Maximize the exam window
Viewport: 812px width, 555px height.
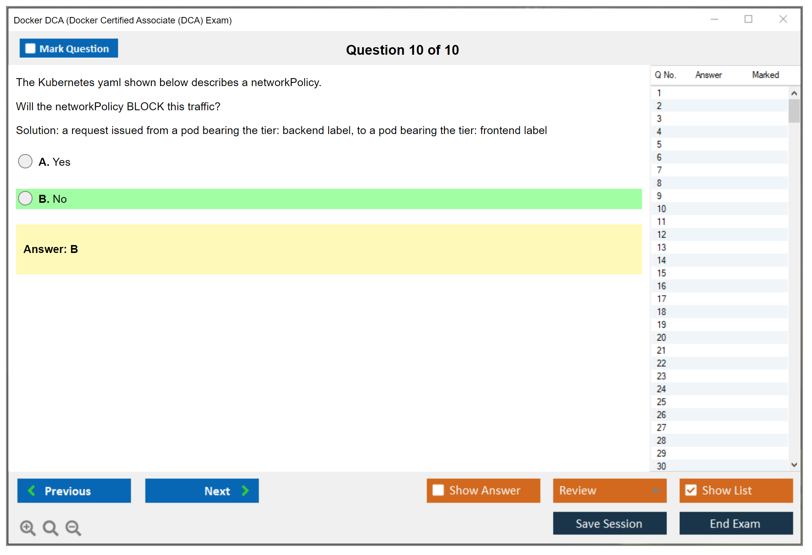pyautogui.click(x=748, y=19)
